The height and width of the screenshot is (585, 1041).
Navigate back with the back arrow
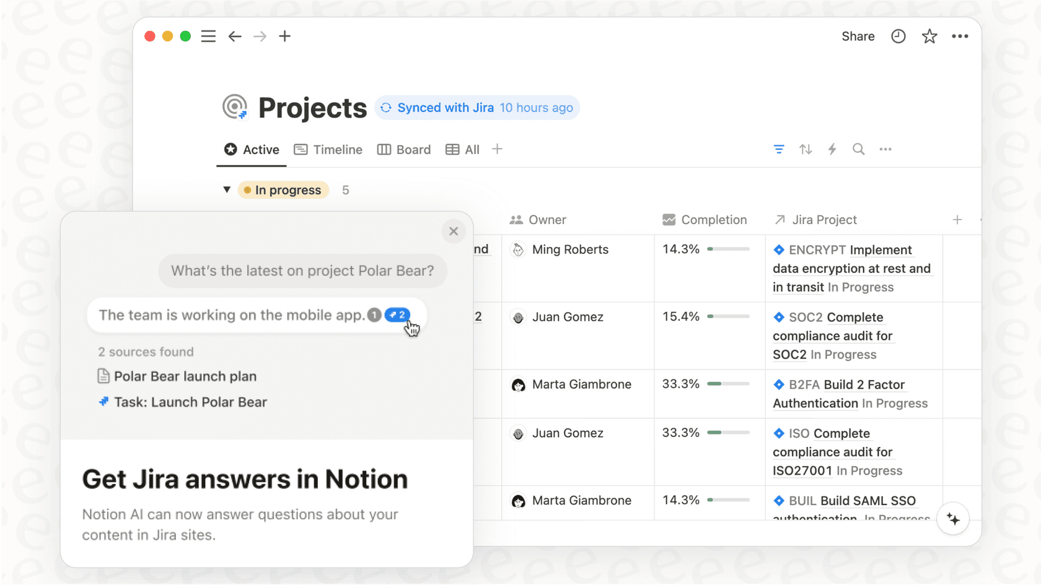[x=235, y=36]
